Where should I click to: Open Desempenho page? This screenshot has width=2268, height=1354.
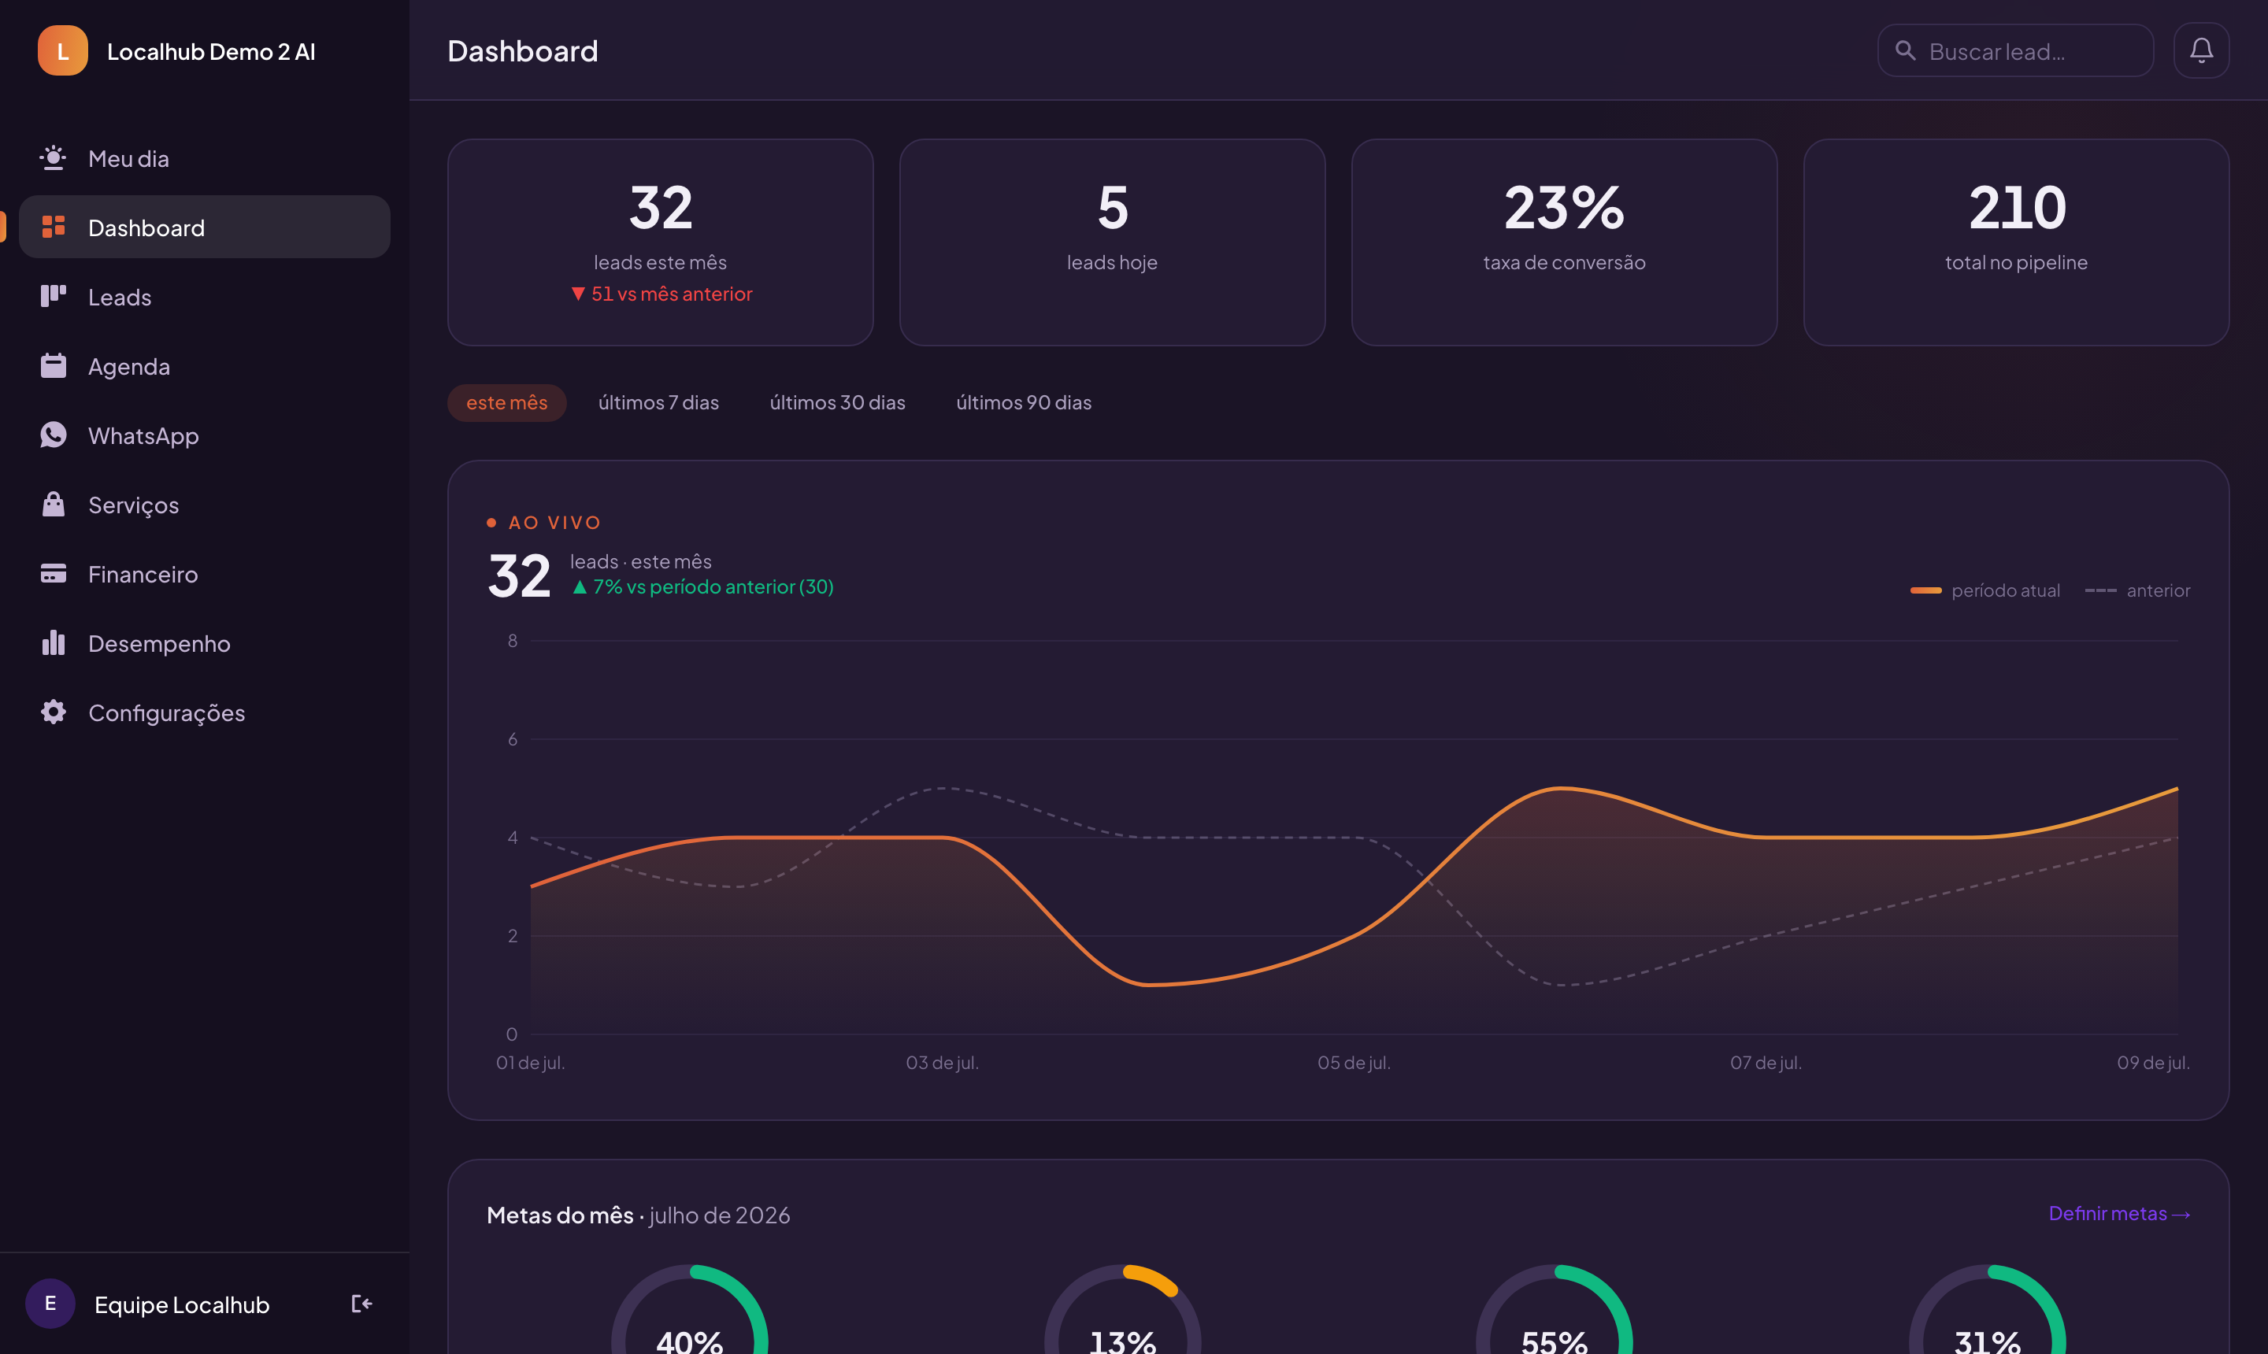pyautogui.click(x=205, y=643)
